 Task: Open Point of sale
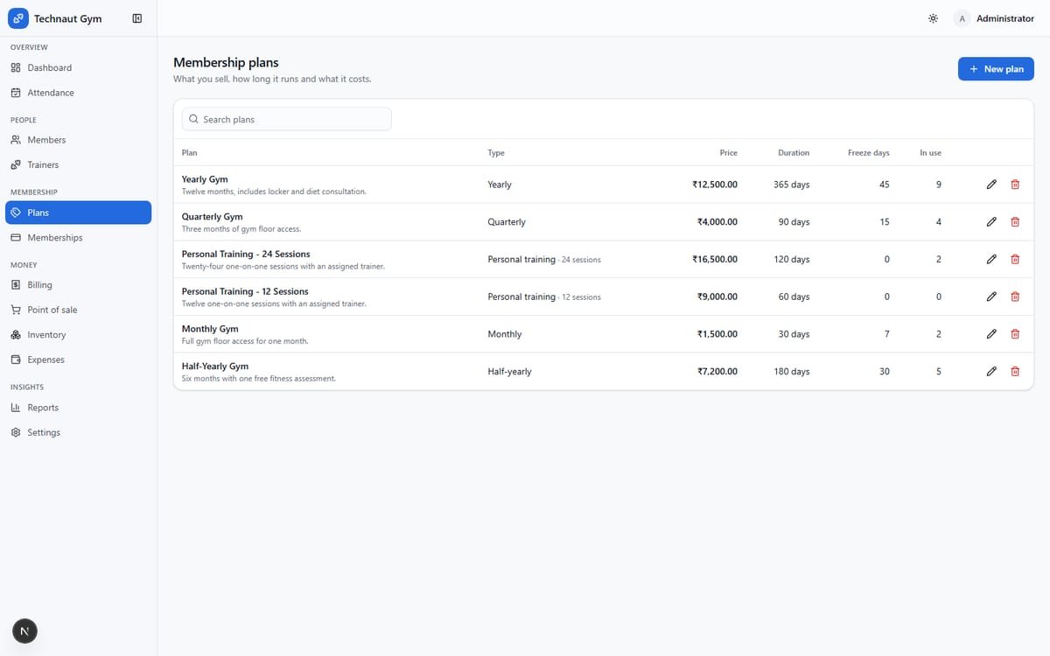78,310
